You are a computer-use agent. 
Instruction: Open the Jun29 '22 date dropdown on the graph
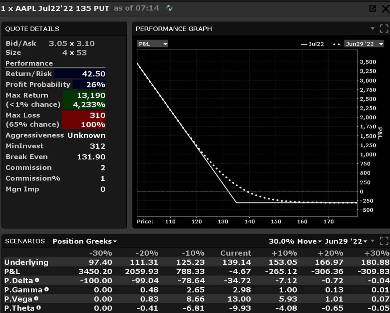pos(364,44)
